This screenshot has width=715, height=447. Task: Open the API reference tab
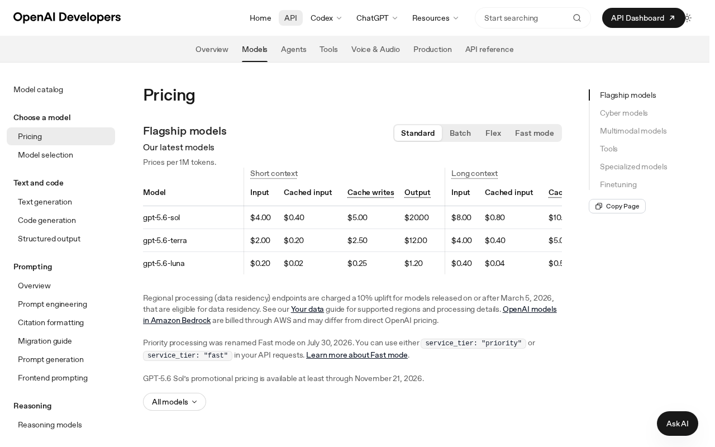[x=489, y=49]
